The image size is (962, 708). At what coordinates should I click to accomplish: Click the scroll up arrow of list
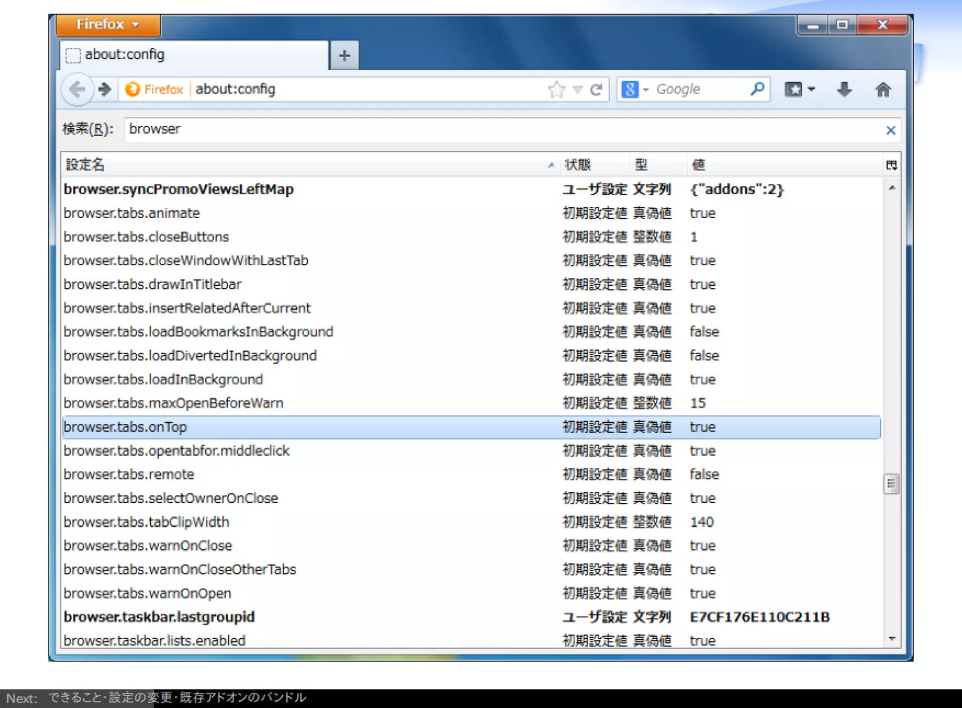[x=892, y=188]
